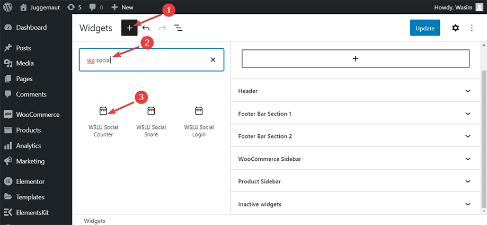The image size is (487, 225).
Task: Click the add block plus box
Action: coord(356,58)
